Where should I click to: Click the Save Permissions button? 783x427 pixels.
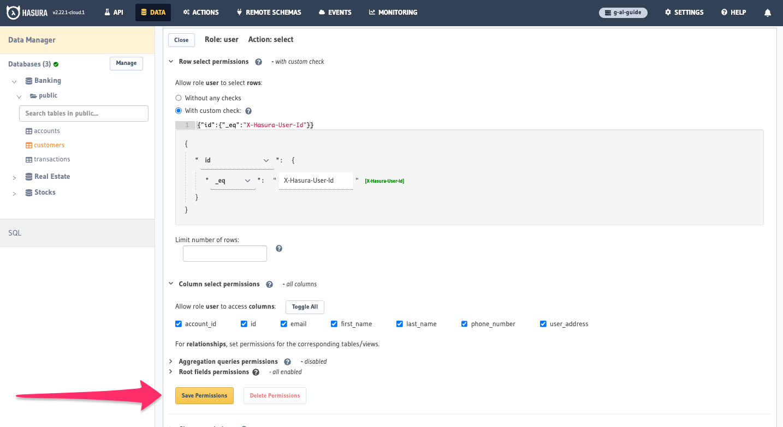(204, 395)
